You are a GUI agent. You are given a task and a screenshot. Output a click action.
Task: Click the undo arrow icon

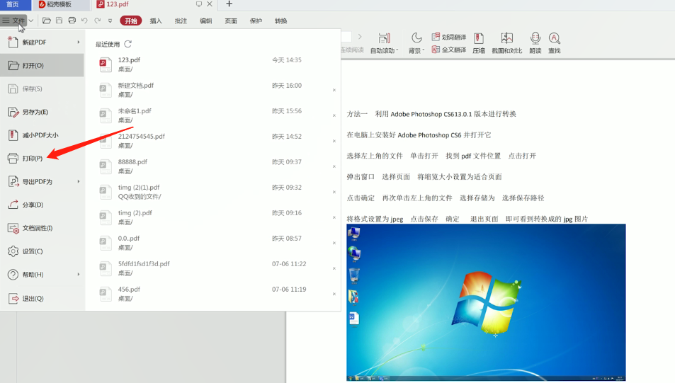tap(84, 21)
